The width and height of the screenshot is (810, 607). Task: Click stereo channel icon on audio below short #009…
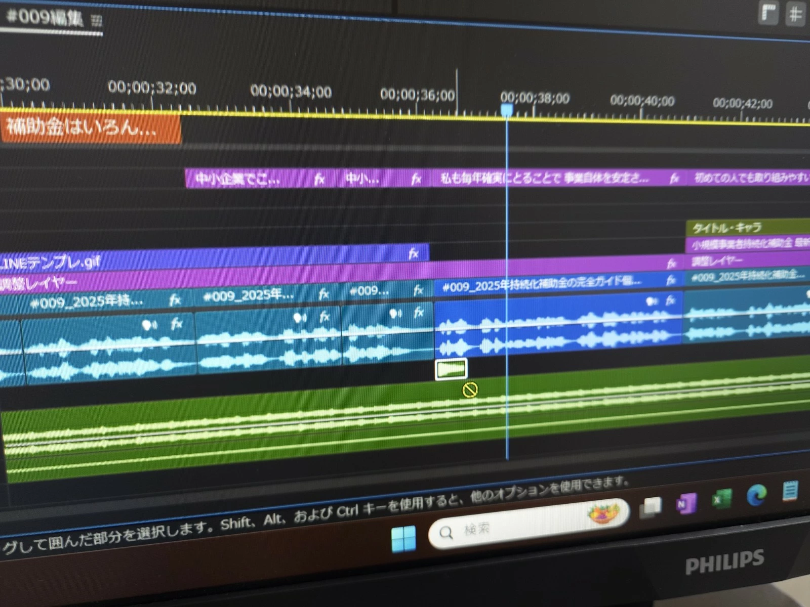pos(396,314)
